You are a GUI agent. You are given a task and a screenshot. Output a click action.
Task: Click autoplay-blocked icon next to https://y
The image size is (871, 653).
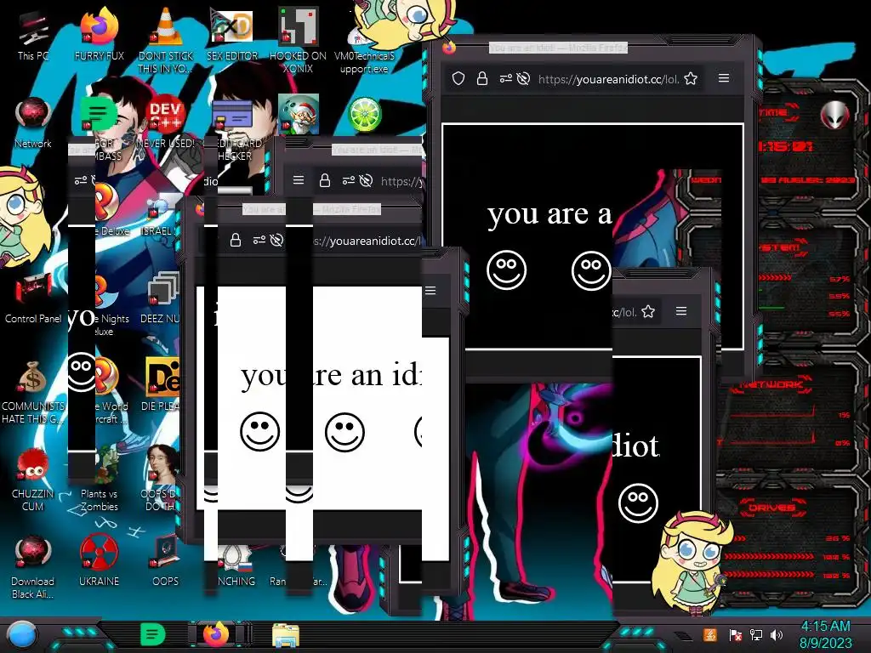pyautogui.click(x=366, y=180)
